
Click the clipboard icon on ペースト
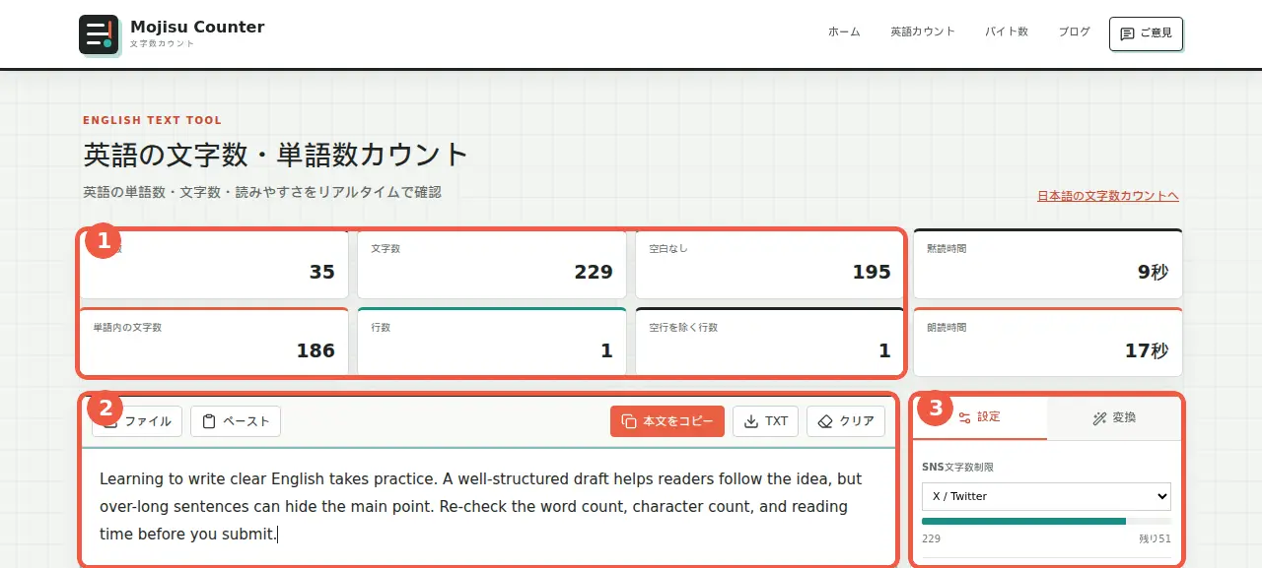point(209,421)
